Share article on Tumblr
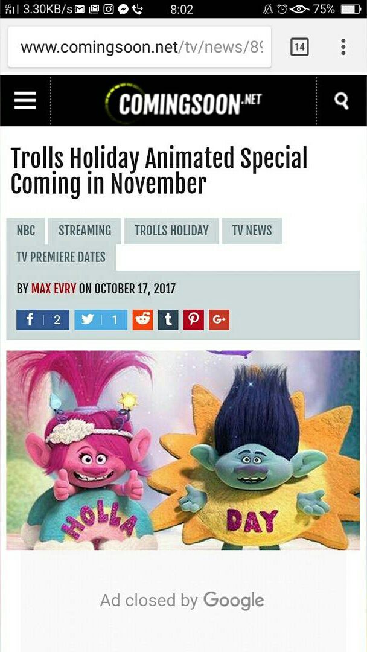Viewport: 367px width, 652px height. pos(168,320)
